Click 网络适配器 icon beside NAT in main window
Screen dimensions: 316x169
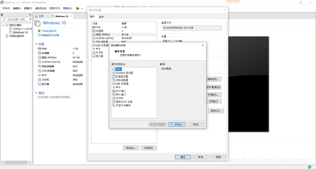point(39,67)
